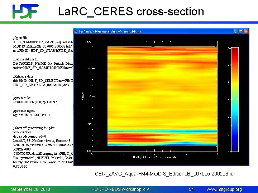Image resolution: width=258 pixels, height=193 pixels.
Task: Click the 'thisSdsID=HDF_SD_SELECT' line
Action: coord(43,80)
